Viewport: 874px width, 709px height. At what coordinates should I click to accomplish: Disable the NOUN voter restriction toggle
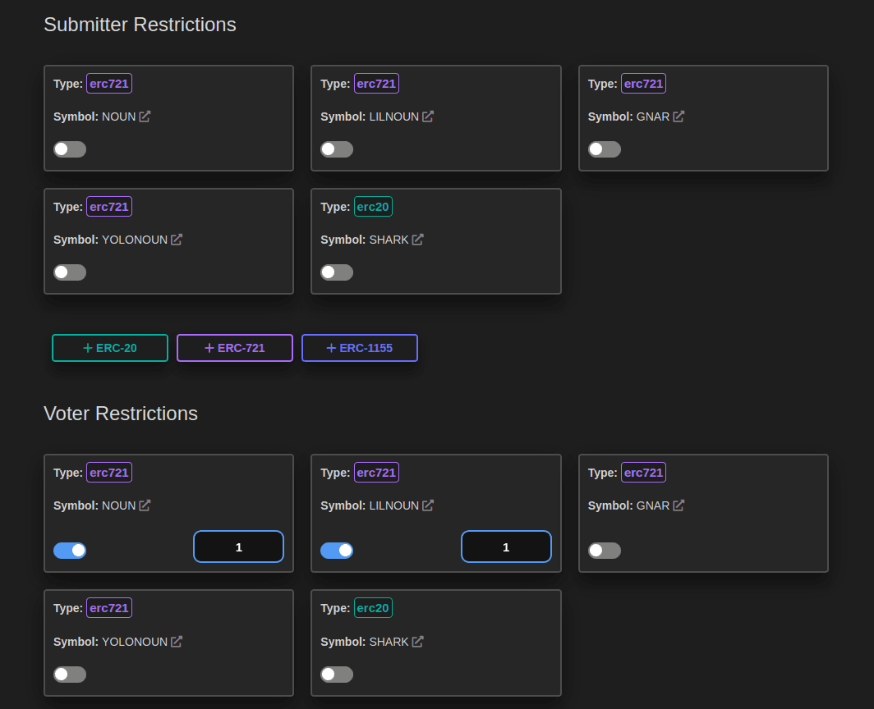click(70, 551)
